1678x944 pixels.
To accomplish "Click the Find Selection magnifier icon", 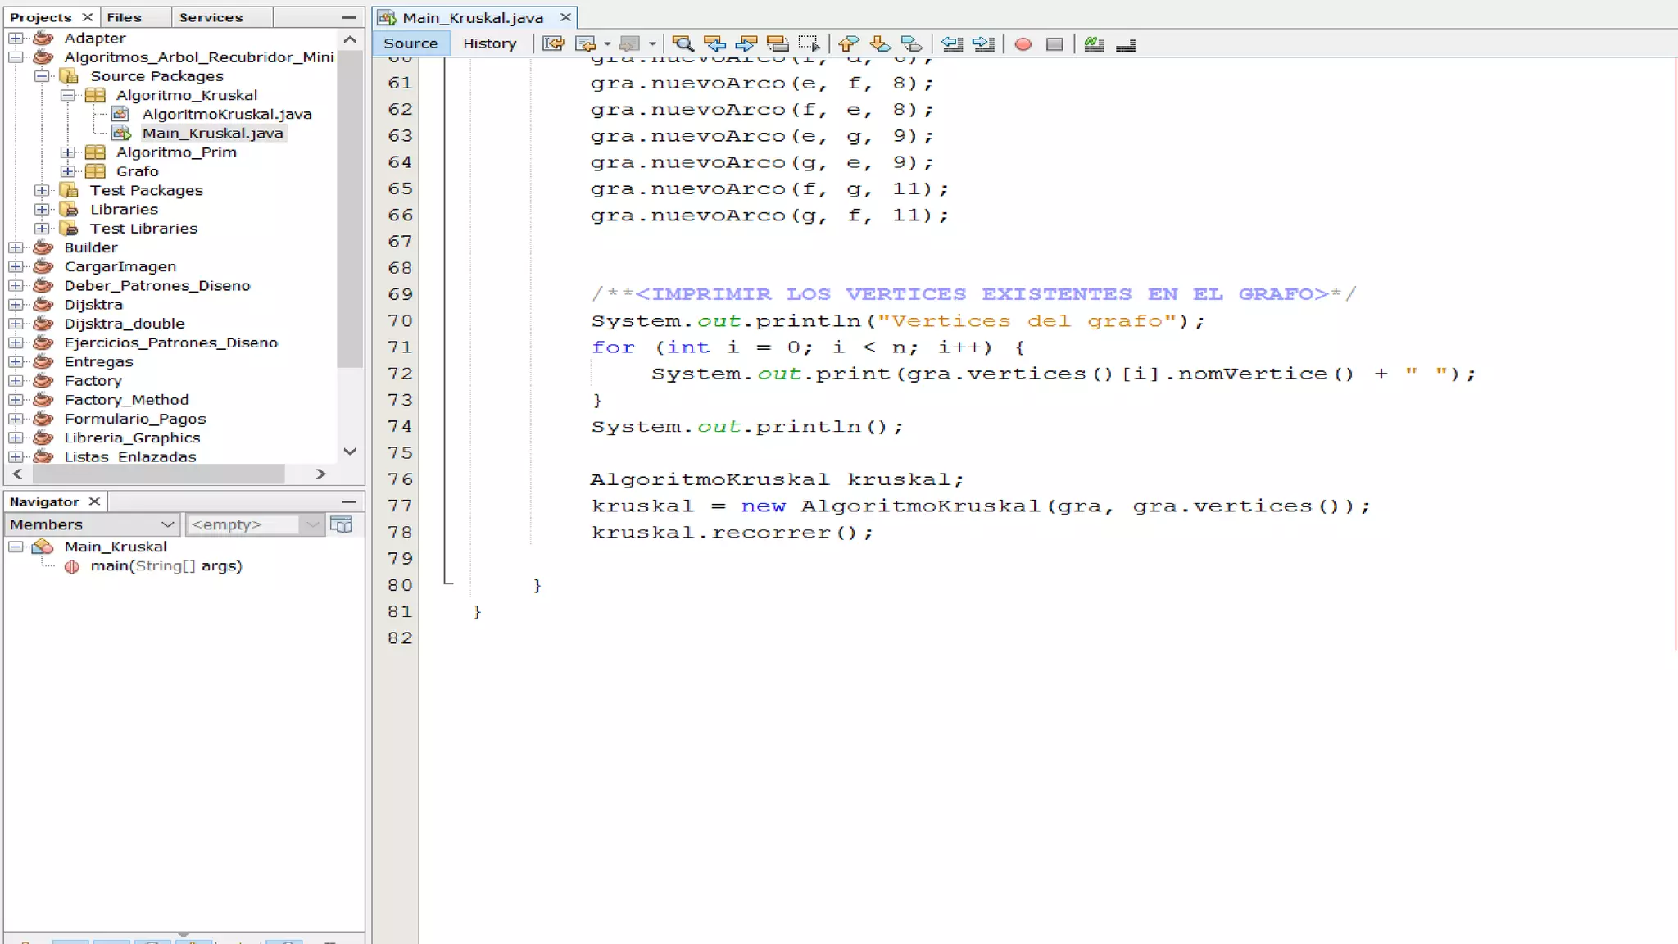I will click(682, 44).
